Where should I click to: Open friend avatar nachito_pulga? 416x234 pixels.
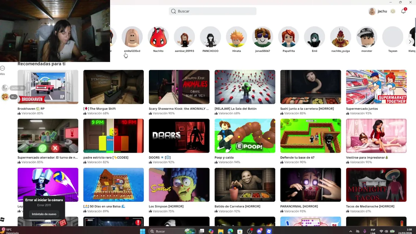341,37
